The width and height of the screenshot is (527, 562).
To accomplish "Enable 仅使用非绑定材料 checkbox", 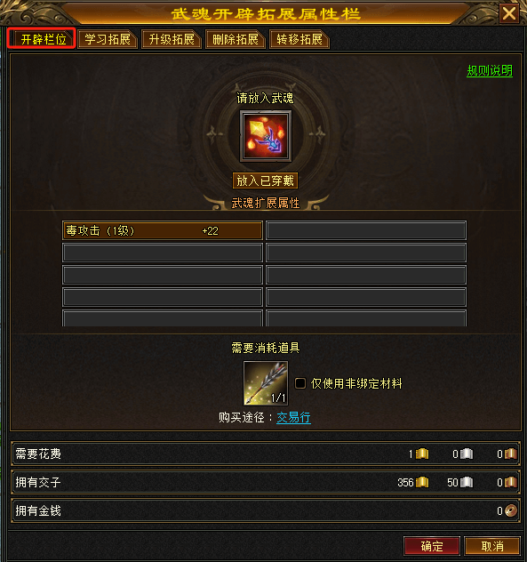I will point(300,383).
